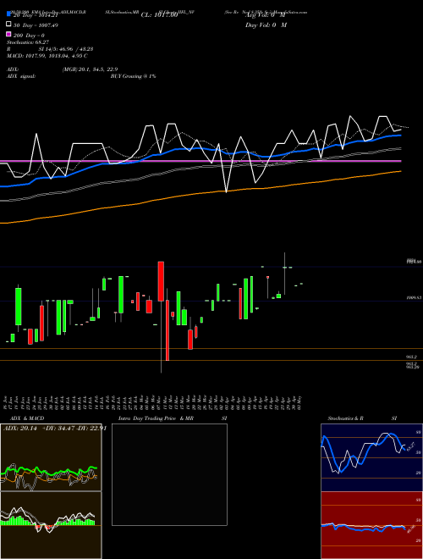Click the (MGR) 20.1, 34.5, 22.9 ADX values
This screenshot has width=423, height=559.
(x=90, y=69)
